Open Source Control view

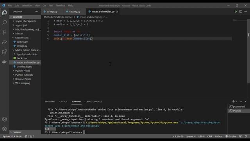[4, 32]
